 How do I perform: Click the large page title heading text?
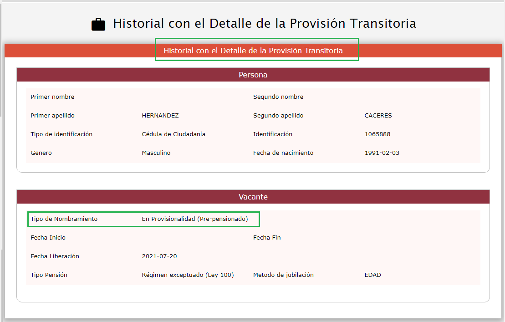coord(264,24)
